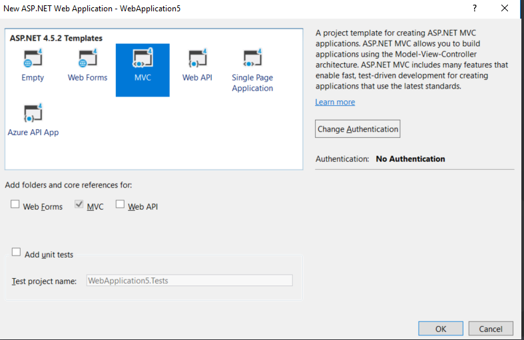Cancel the new project dialog
Viewport: 524px width, 340px height.
[x=491, y=329]
